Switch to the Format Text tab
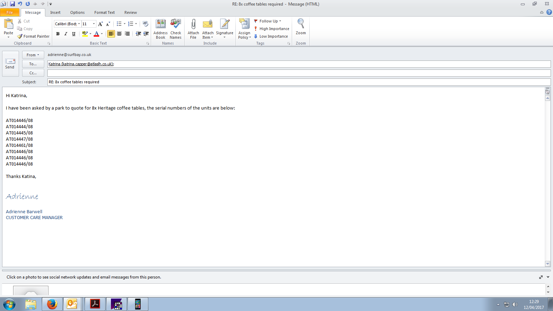Viewport: 553px width, 311px height. tap(104, 12)
